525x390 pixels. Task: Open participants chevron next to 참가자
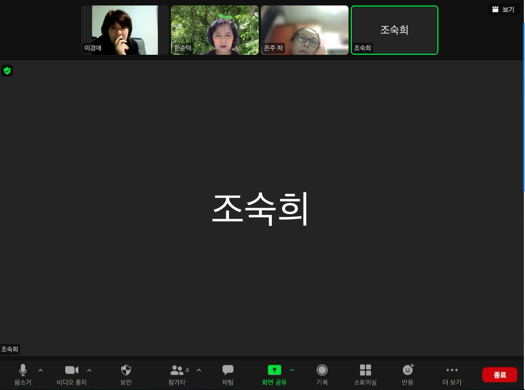[199, 370]
